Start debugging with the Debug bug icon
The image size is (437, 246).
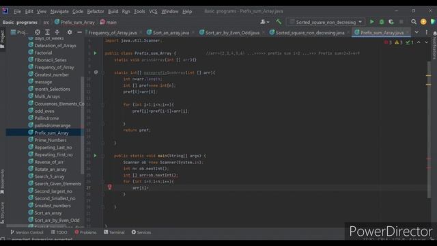point(382,22)
